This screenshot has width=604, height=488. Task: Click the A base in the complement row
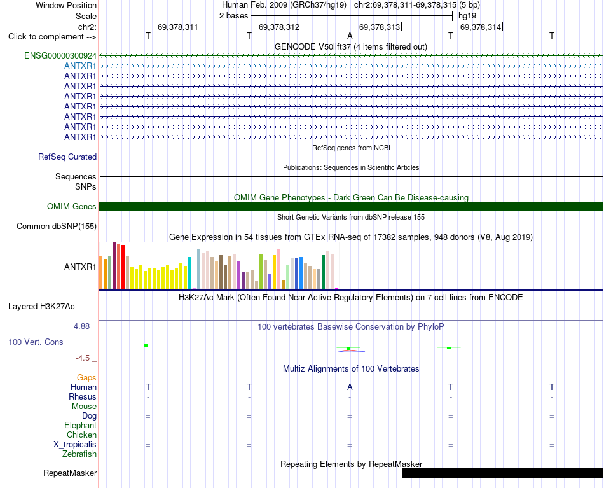[x=350, y=36]
